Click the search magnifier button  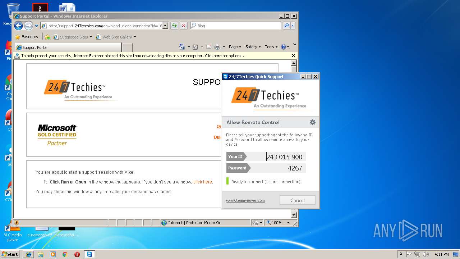286,26
